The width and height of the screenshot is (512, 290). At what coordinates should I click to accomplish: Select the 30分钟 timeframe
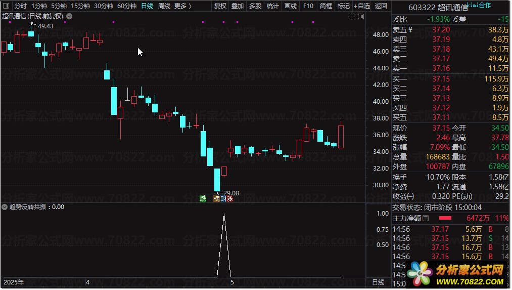104,6
